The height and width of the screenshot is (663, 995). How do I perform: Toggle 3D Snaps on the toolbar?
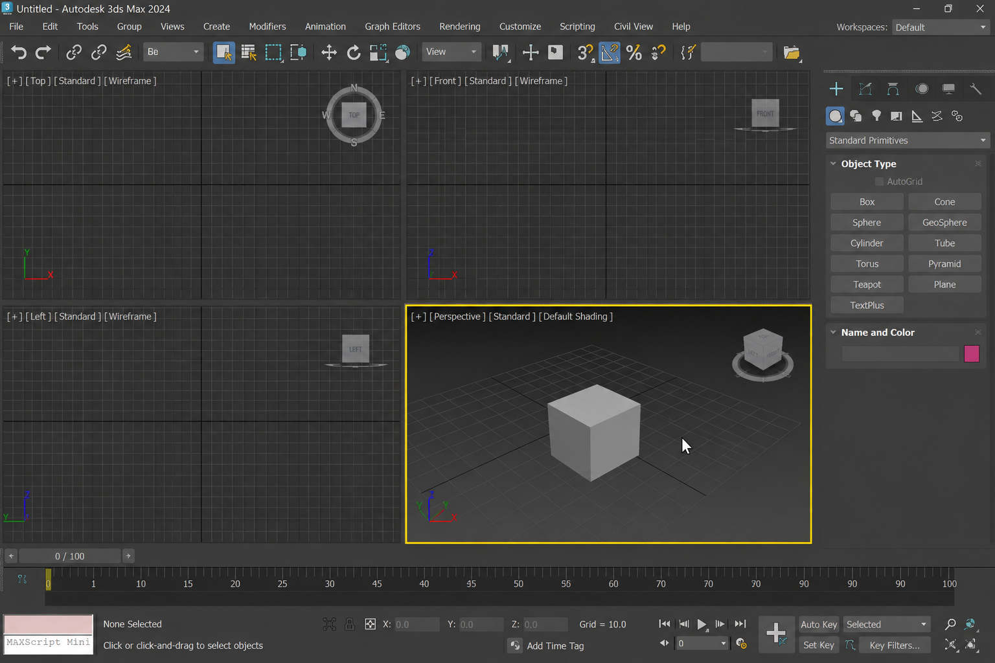pos(585,52)
